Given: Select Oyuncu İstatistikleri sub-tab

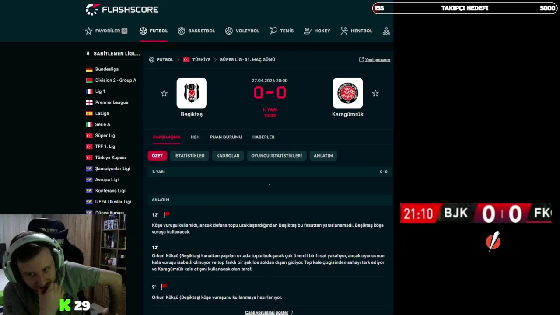Looking at the screenshot, I should click(276, 156).
